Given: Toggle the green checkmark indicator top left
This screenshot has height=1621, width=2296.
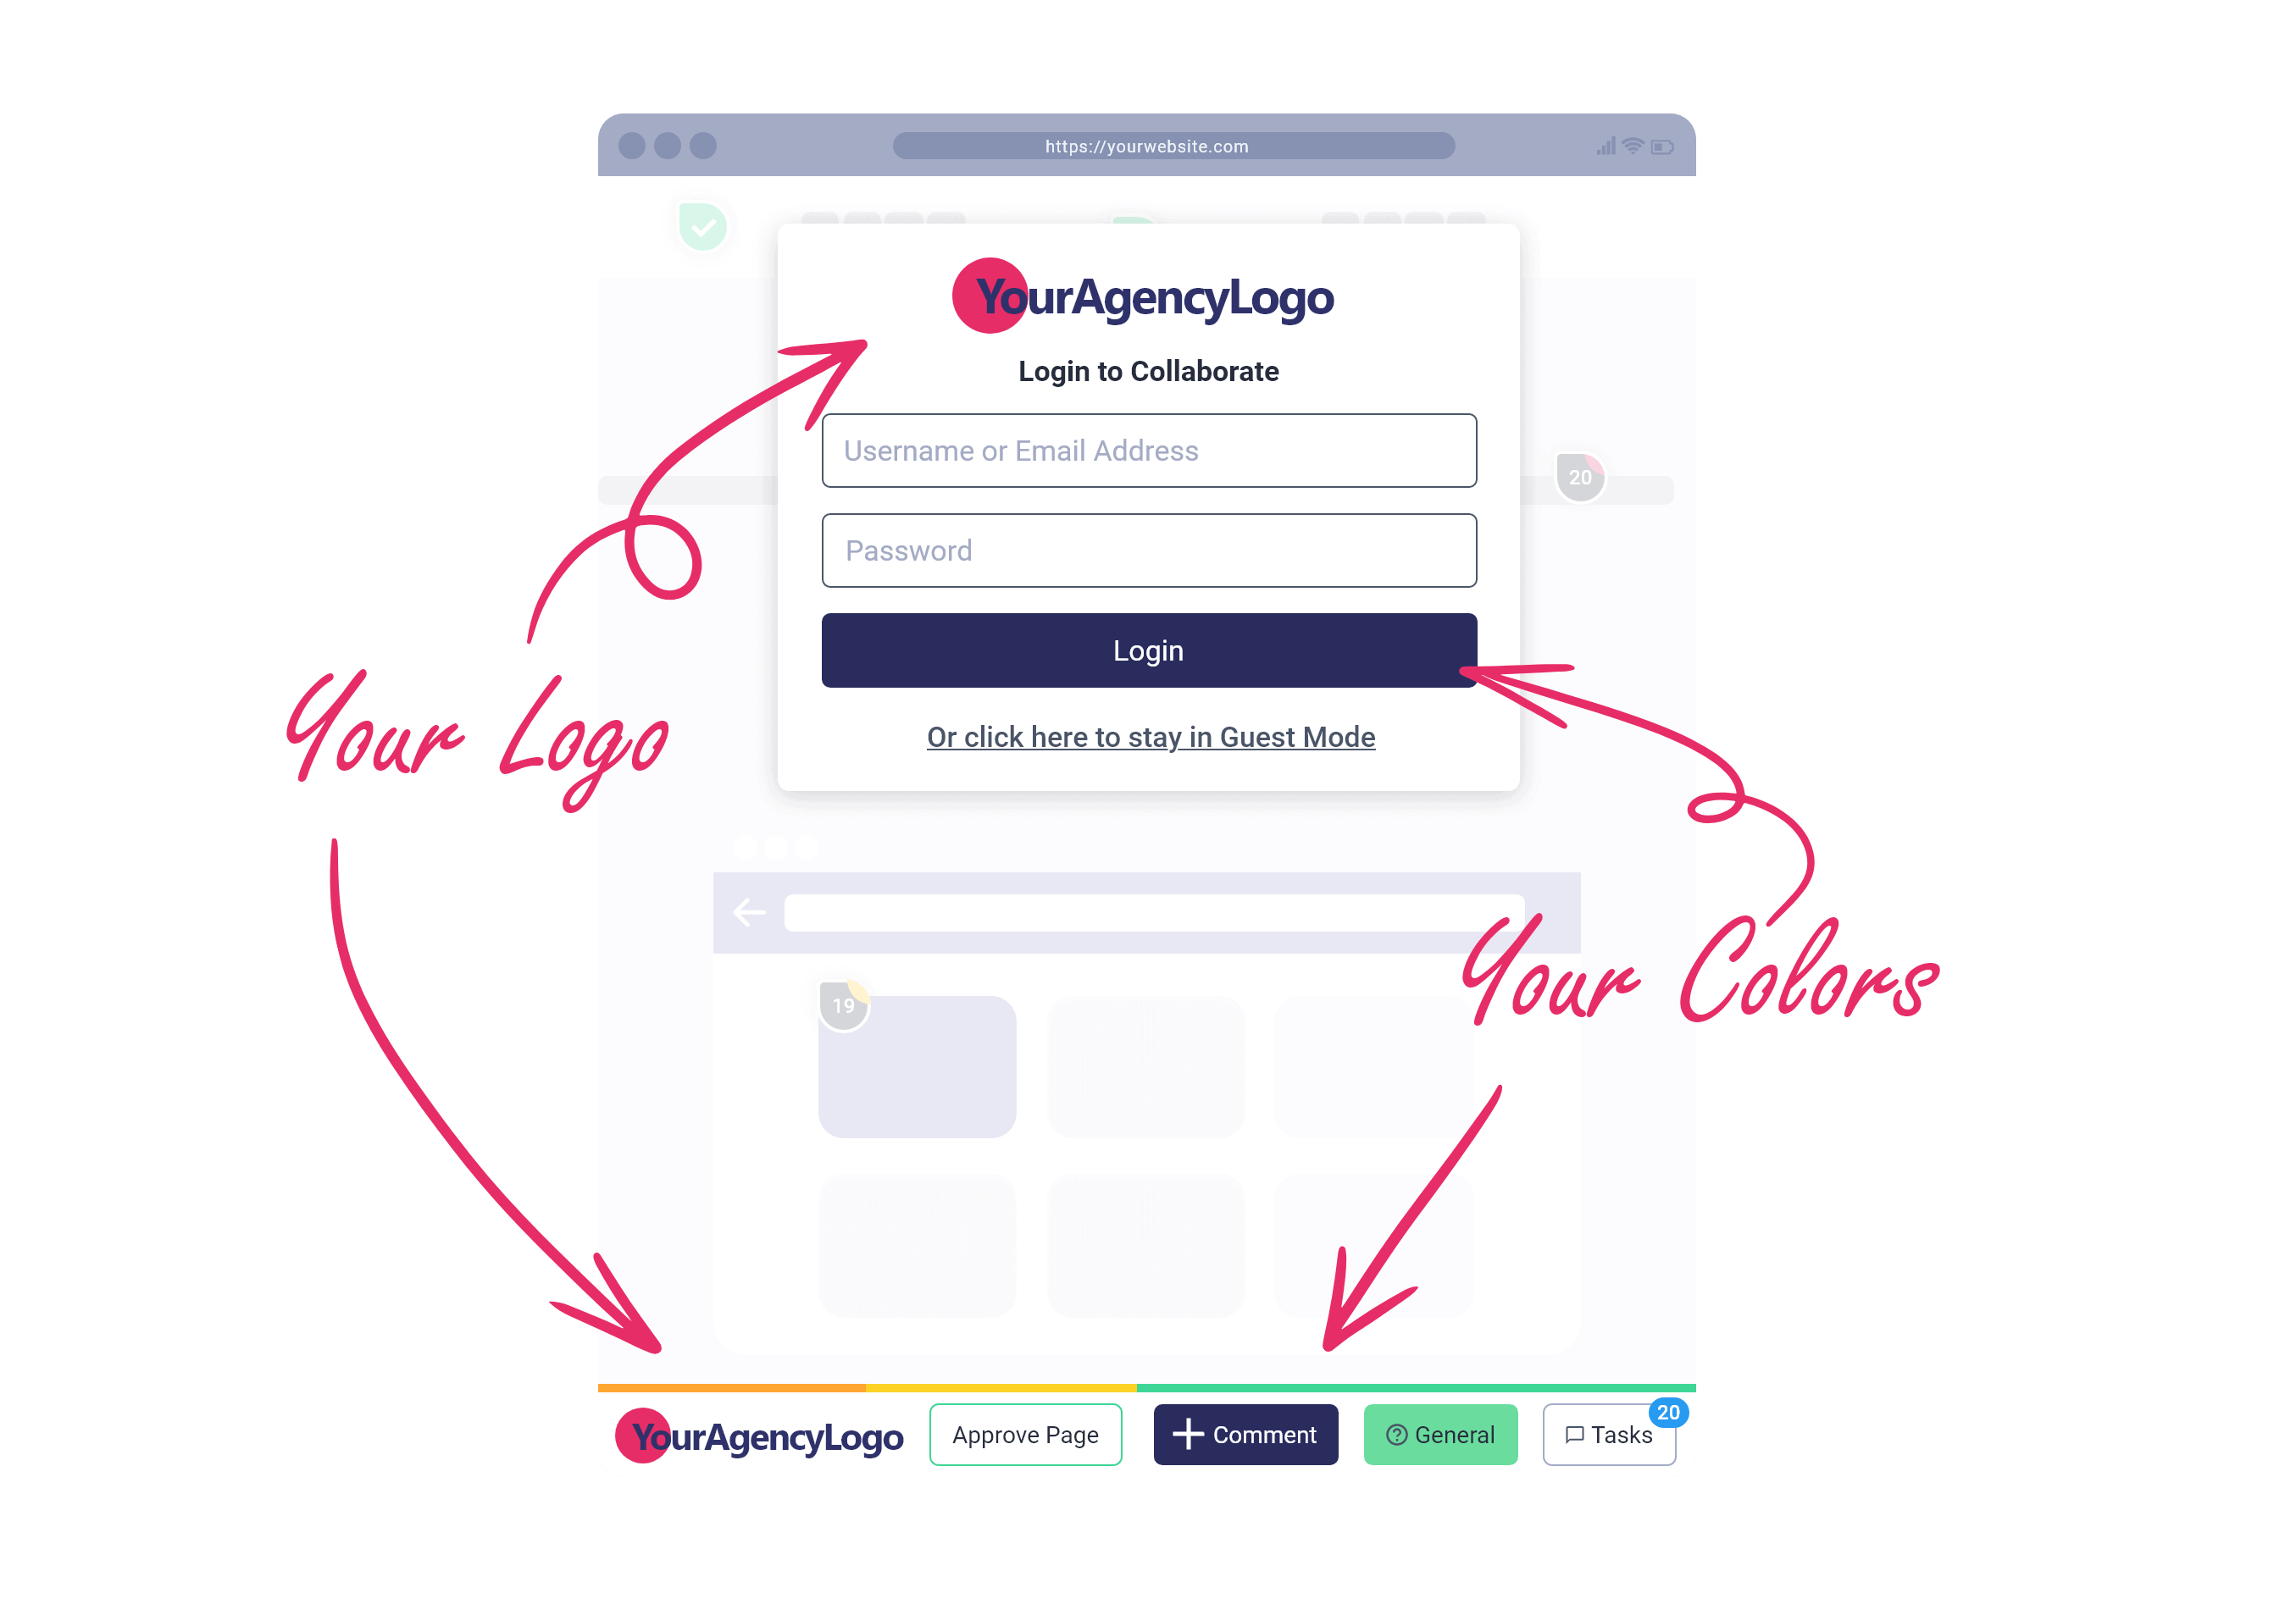Looking at the screenshot, I should pyautogui.click(x=702, y=230).
